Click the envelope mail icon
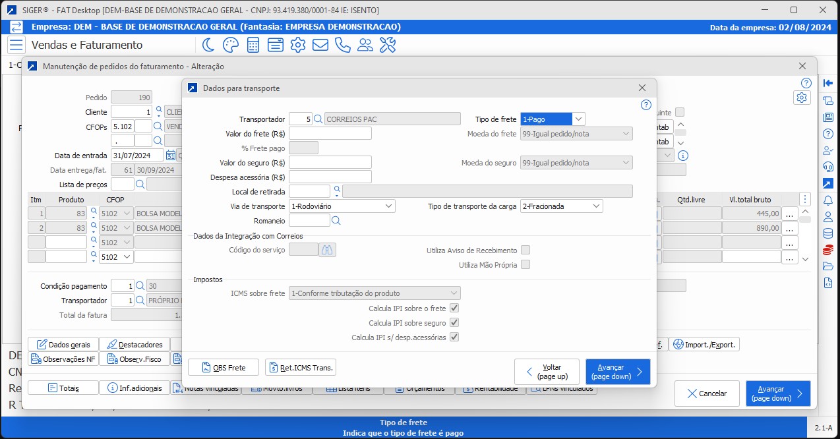This screenshot has width=840, height=439. tap(320, 45)
